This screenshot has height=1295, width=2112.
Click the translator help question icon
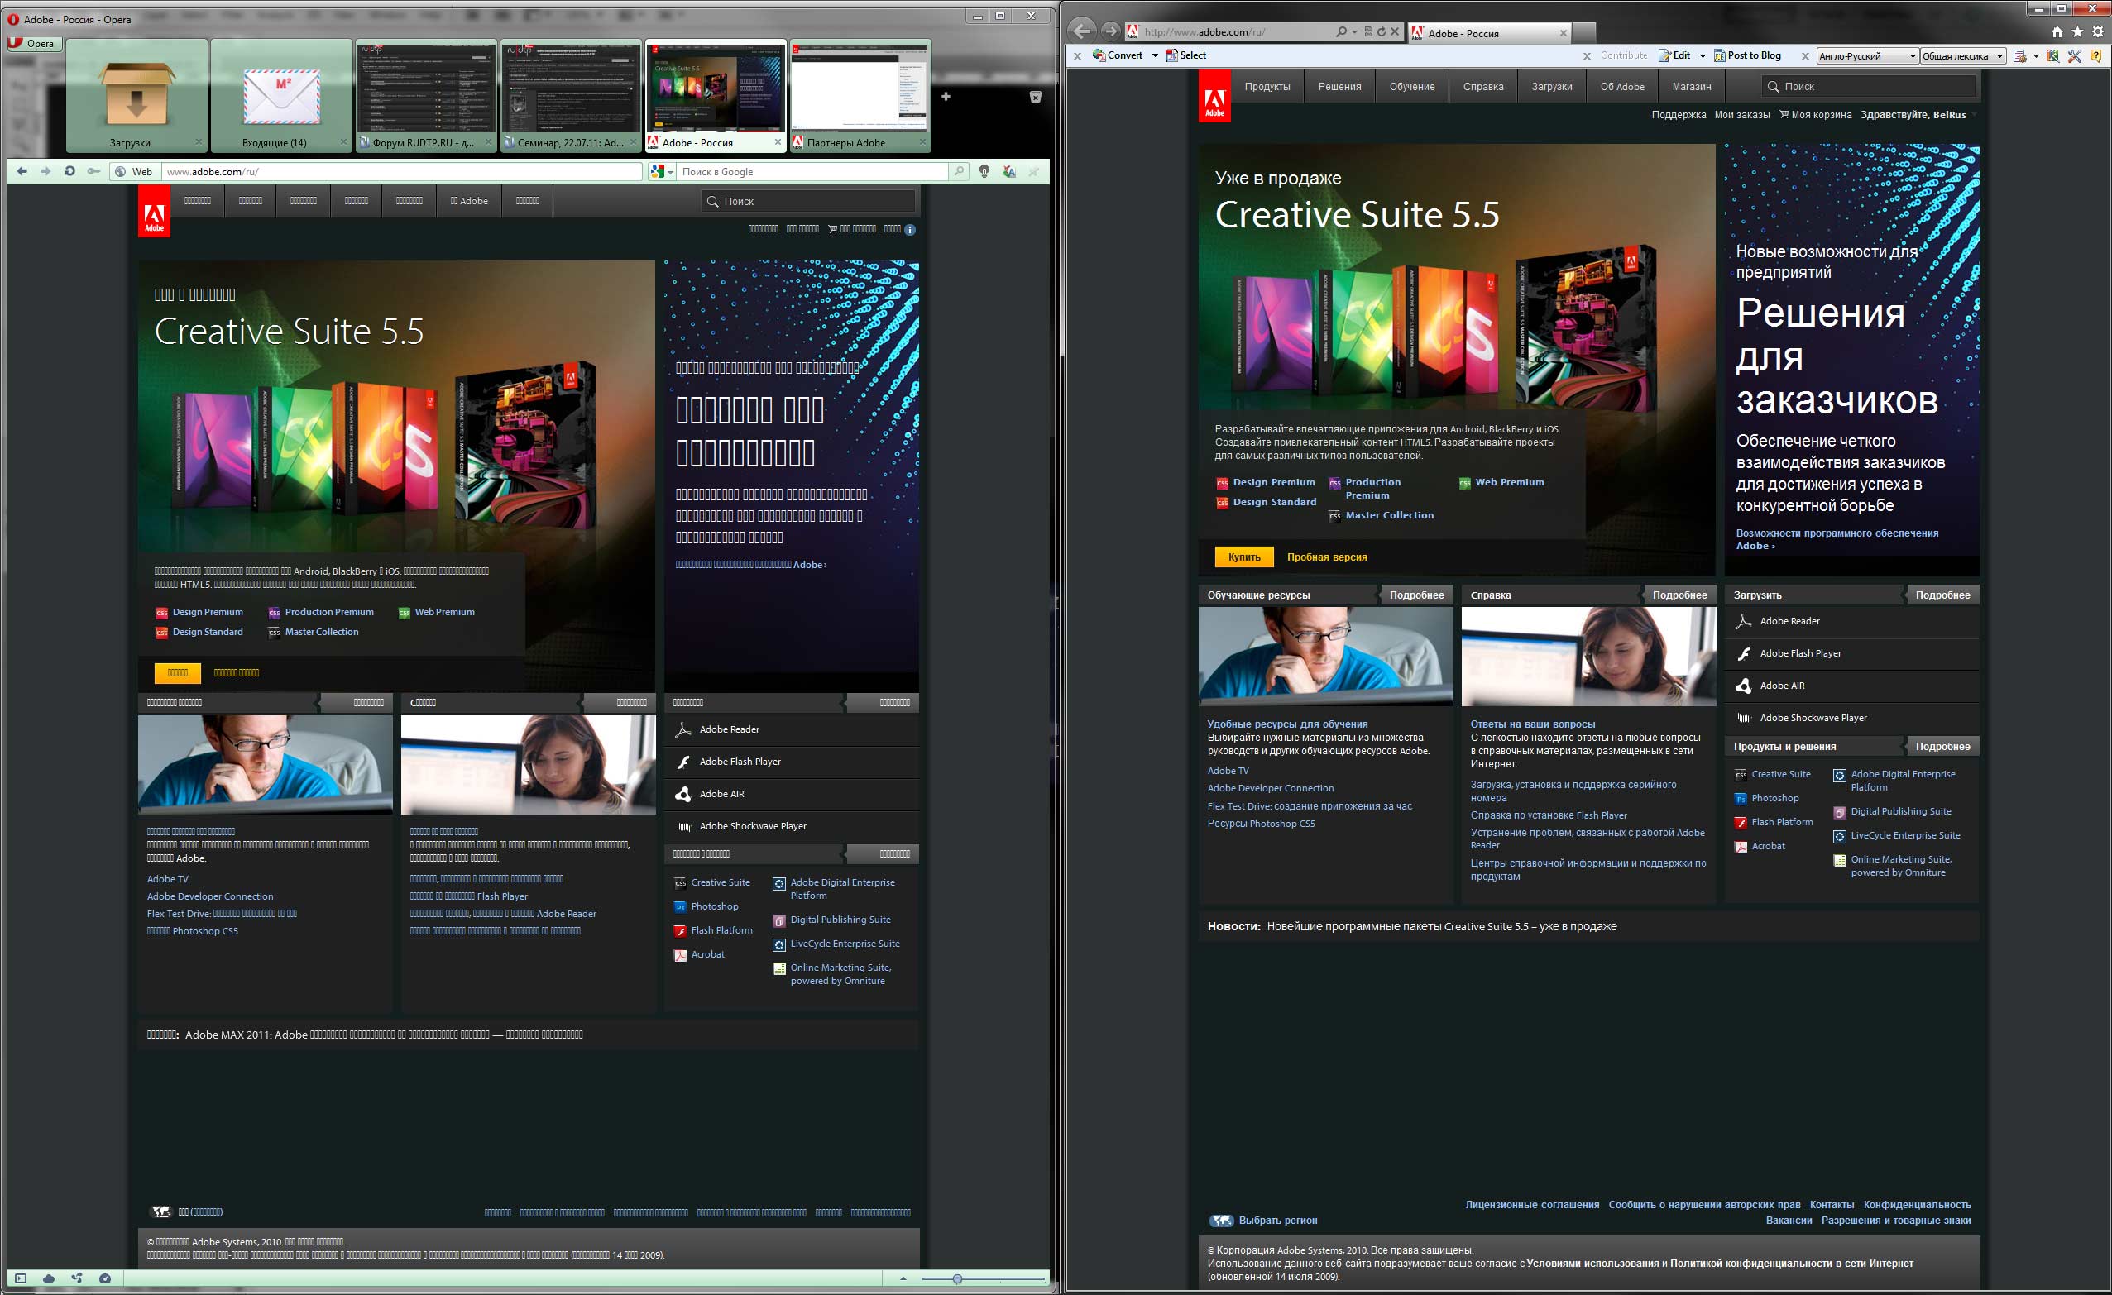pyautogui.click(x=2096, y=55)
